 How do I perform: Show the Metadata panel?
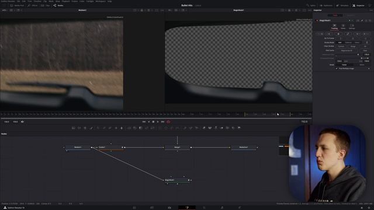point(342,5)
